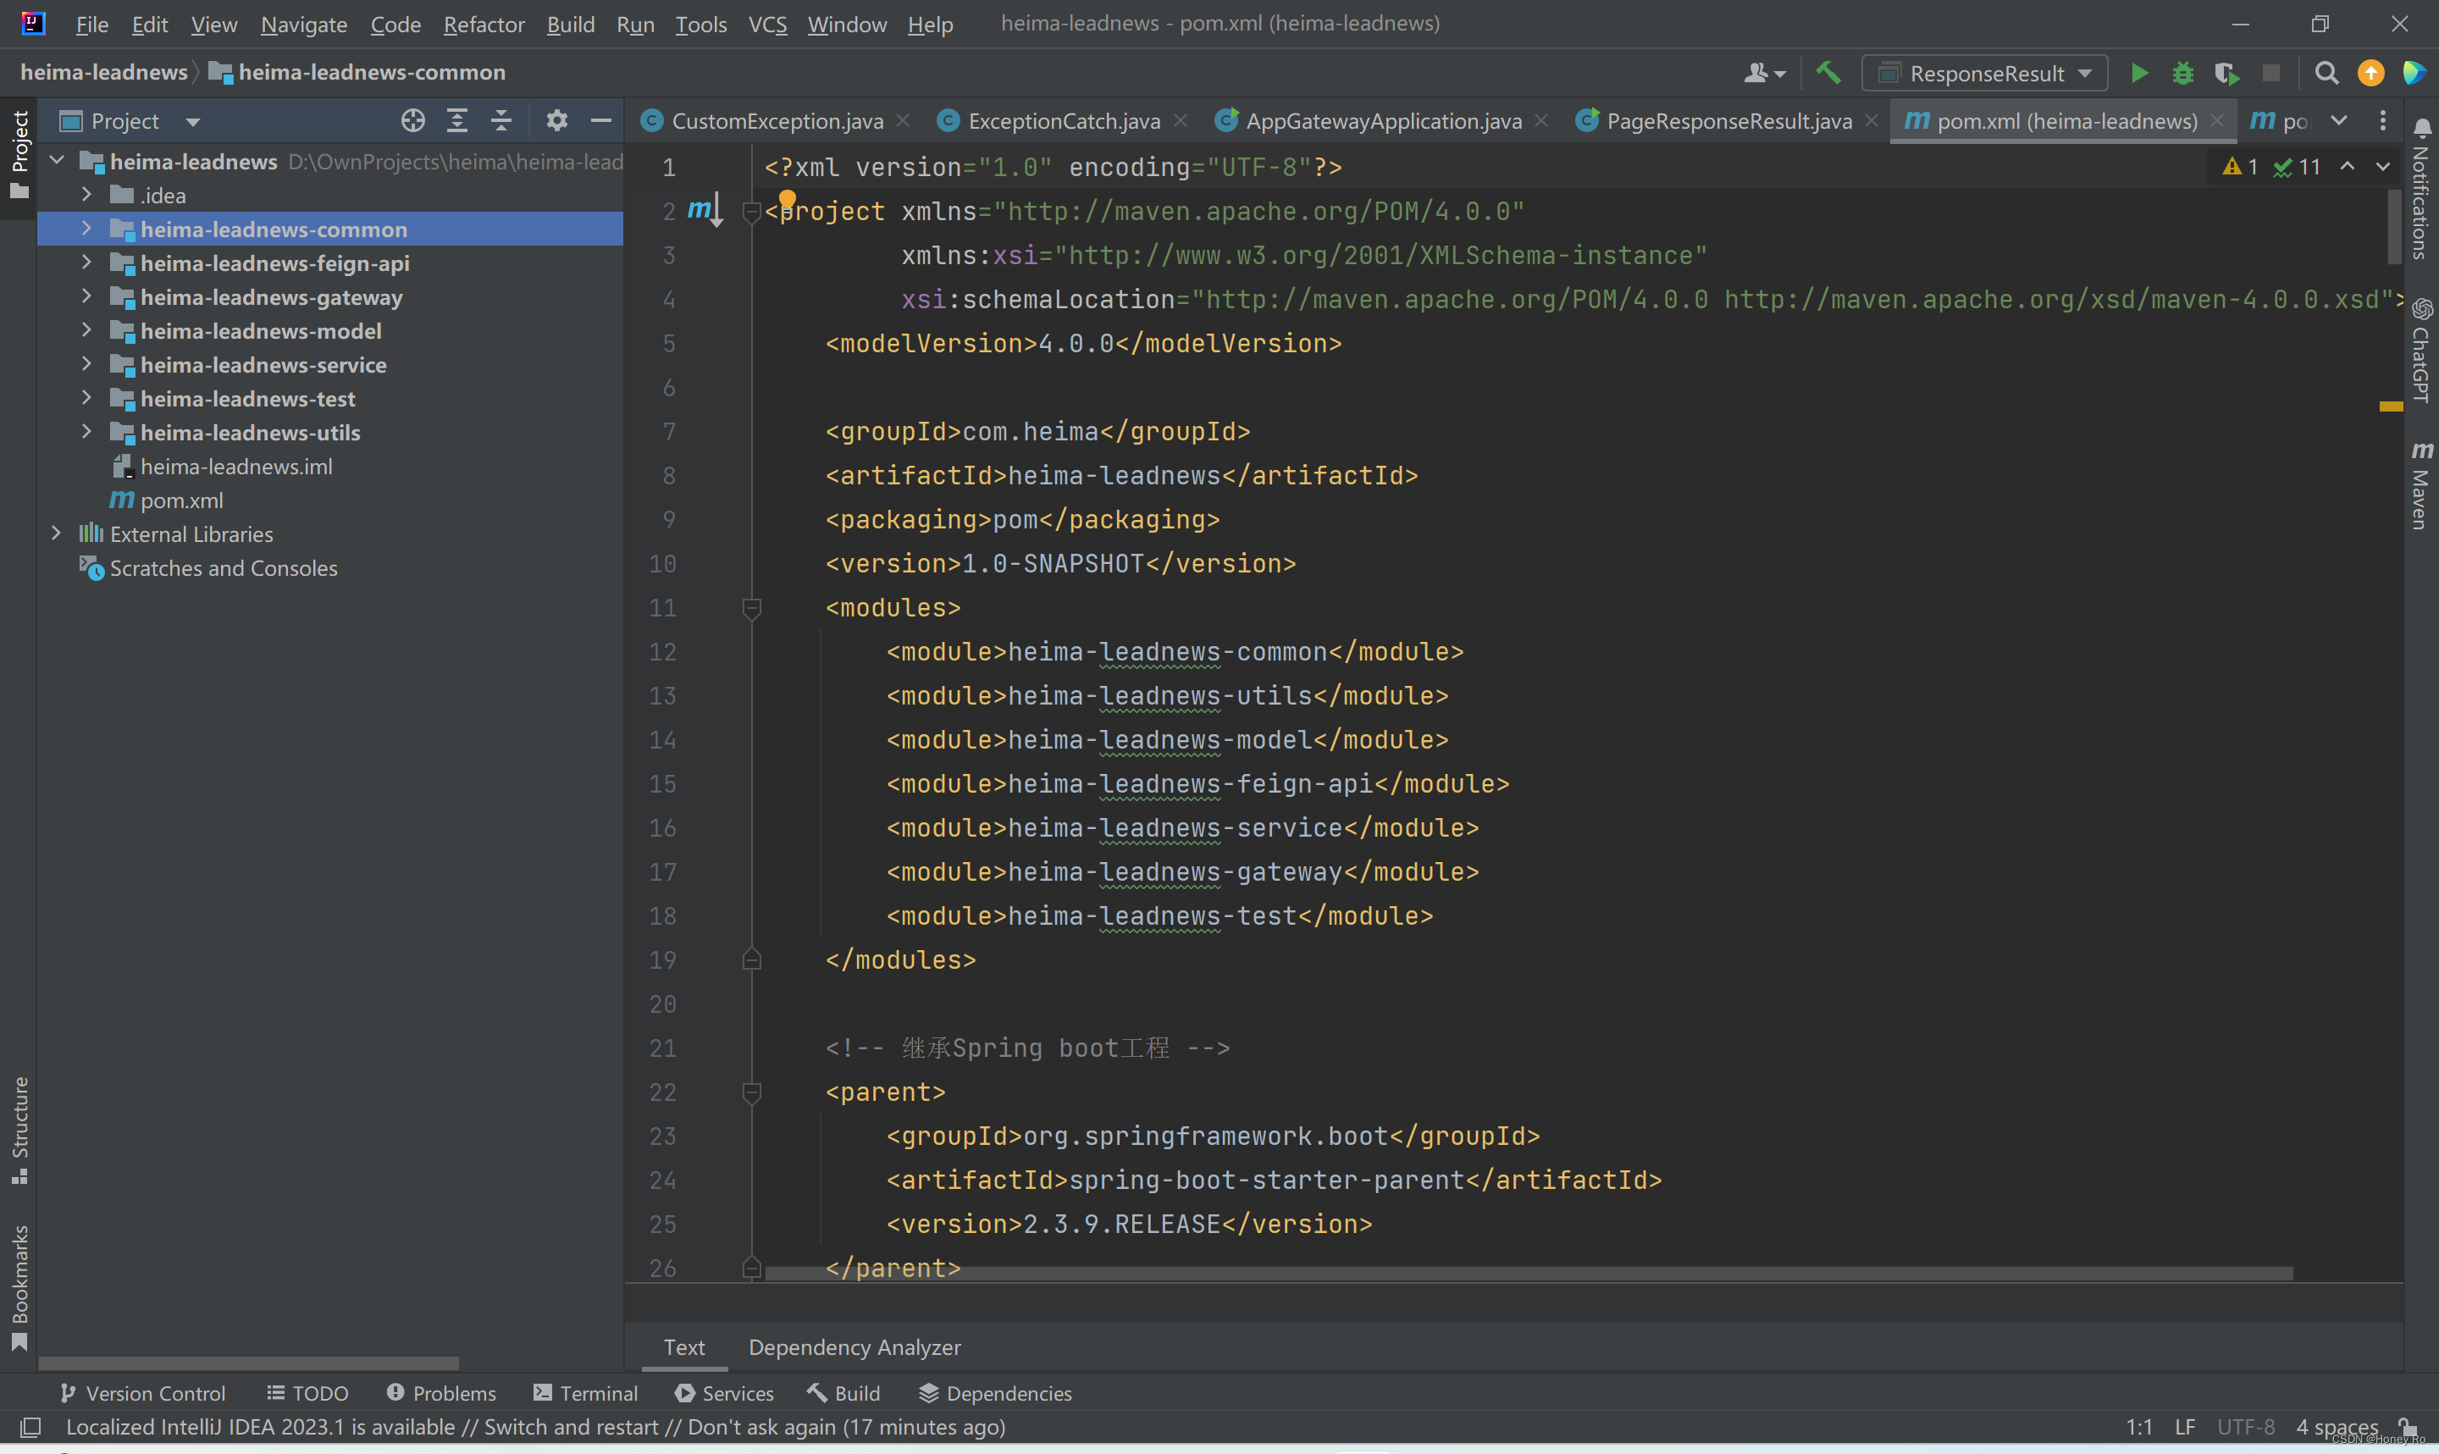The width and height of the screenshot is (2439, 1454).
Task: Open the Maven tool window sidebar
Action: 2420,485
